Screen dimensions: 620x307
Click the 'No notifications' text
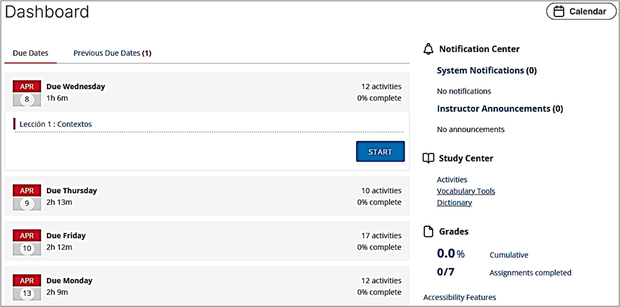tap(464, 91)
